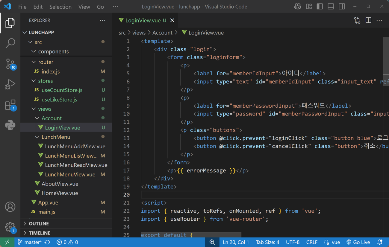Viewport: 389px width, 247px height.
Task: Open the Extensions view icon
Action: [x=10, y=105]
